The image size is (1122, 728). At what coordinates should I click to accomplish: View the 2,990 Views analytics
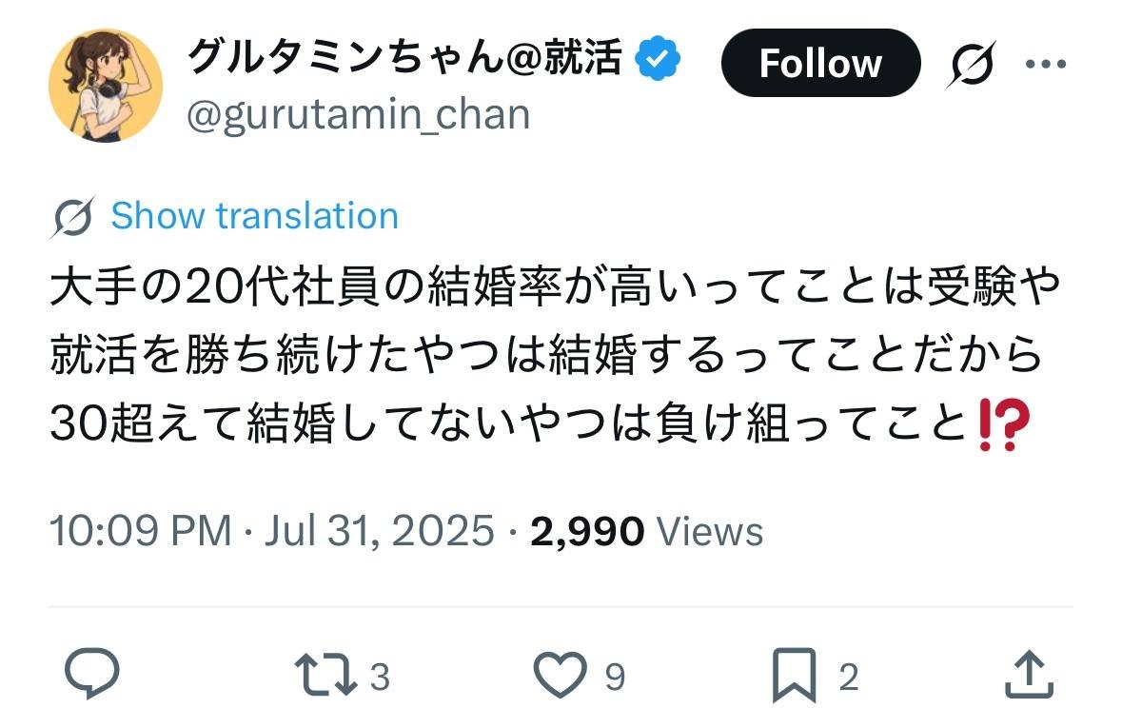point(646,531)
